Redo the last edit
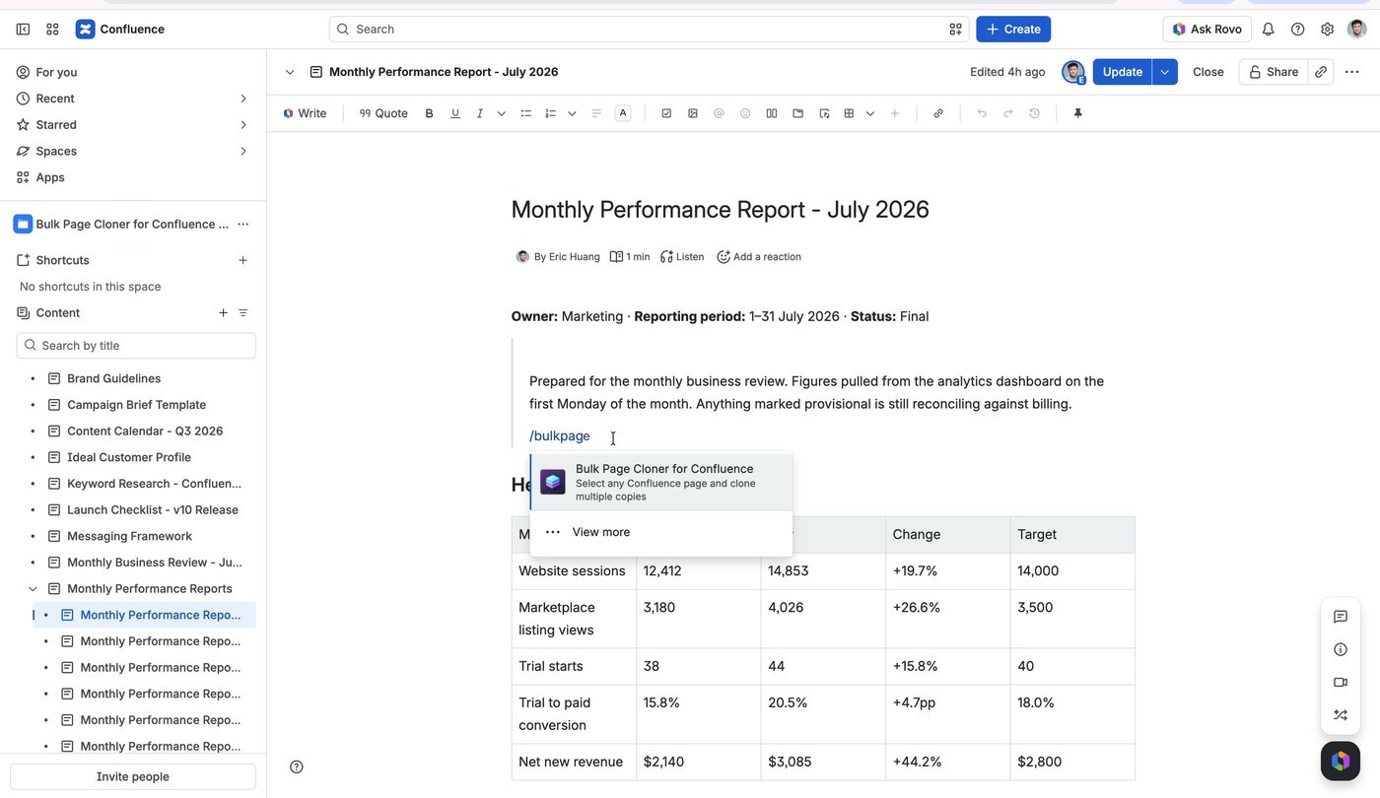Screen dimensions: 1380x798 [x=1008, y=113]
